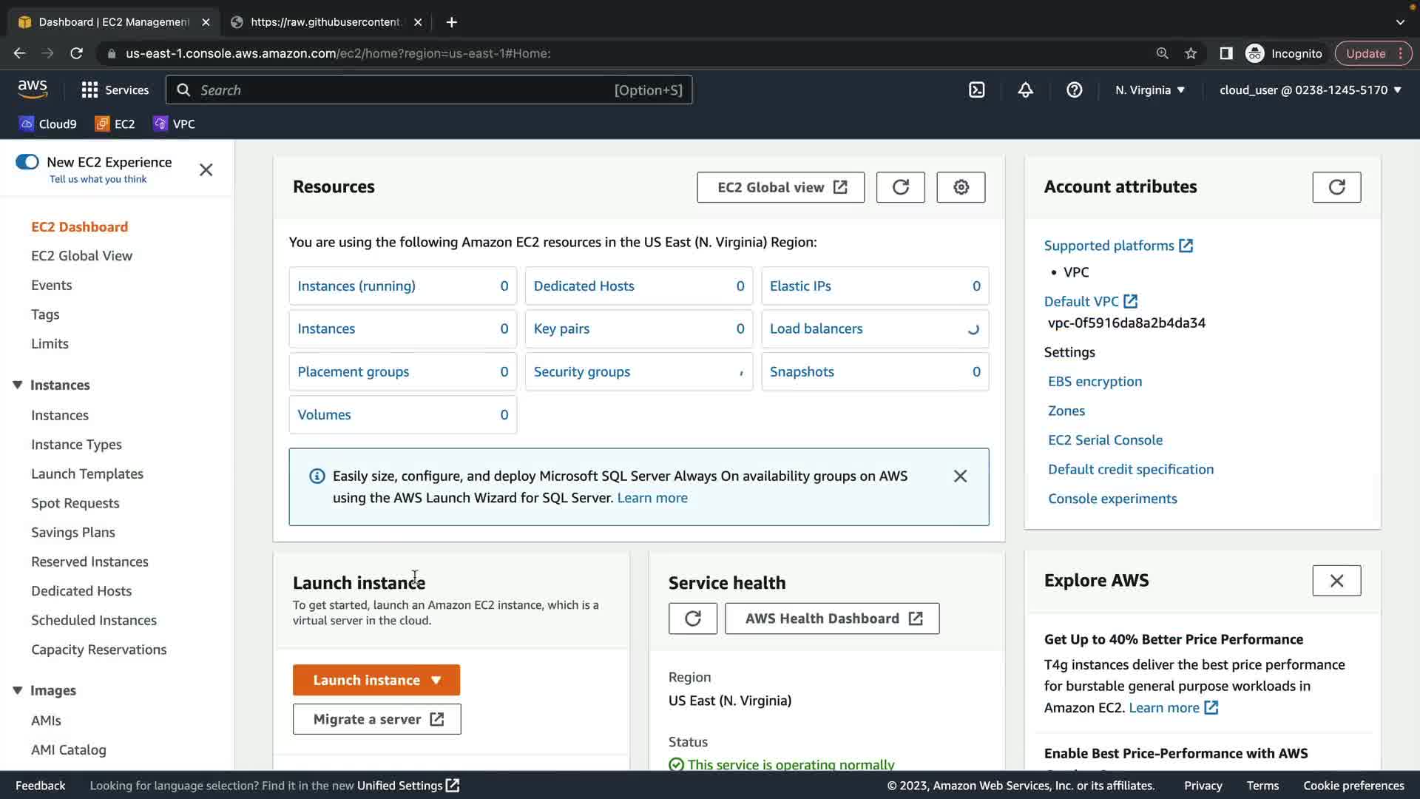Click the AWS logo home icon
Viewport: 1420px width, 799px height.
point(33,90)
